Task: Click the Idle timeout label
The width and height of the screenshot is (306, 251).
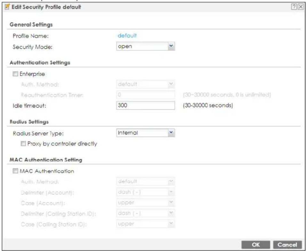Action: click(29, 106)
